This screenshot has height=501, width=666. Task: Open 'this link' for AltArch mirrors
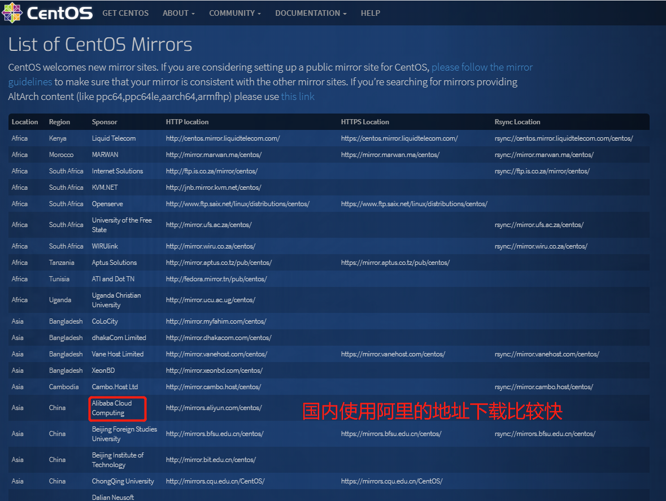[297, 97]
